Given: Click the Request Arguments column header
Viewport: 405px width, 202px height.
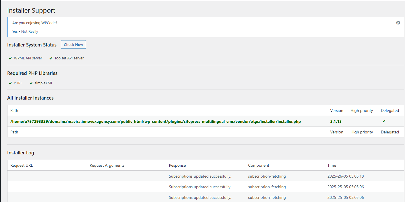Looking at the screenshot, I should pyautogui.click(x=107, y=165).
